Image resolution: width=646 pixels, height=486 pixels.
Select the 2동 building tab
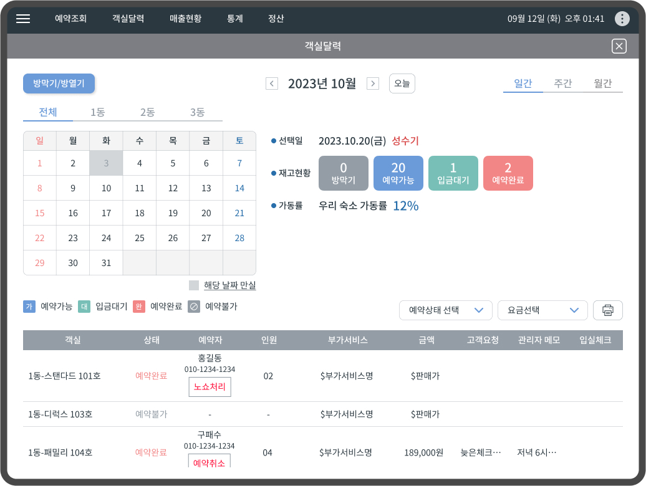click(x=148, y=112)
